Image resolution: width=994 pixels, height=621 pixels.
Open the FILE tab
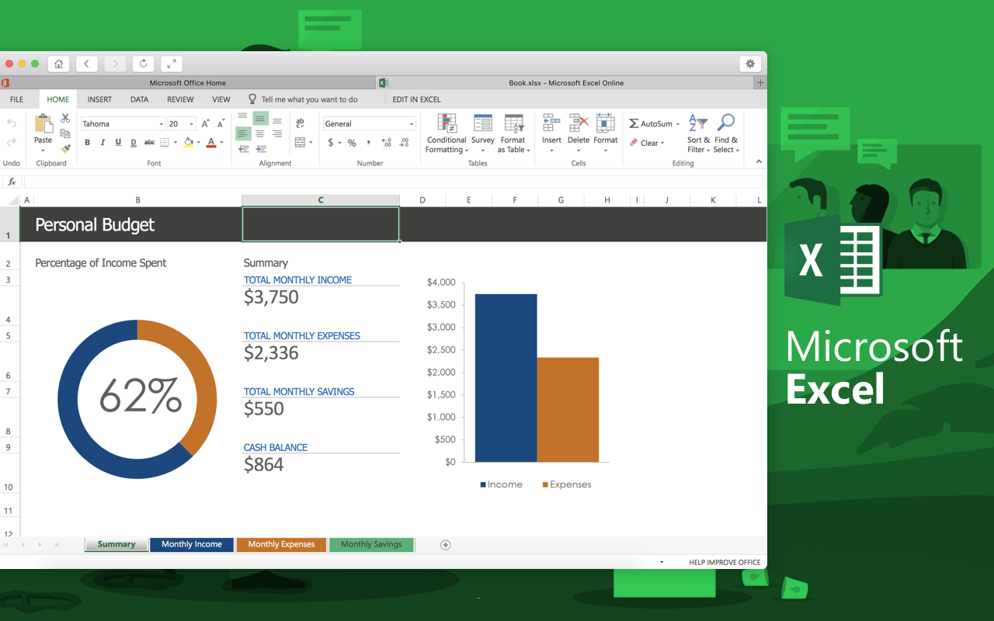click(16, 99)
